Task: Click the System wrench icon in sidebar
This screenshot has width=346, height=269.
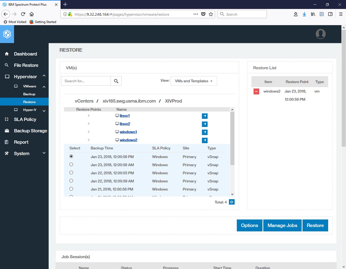Action: (6, 153)
